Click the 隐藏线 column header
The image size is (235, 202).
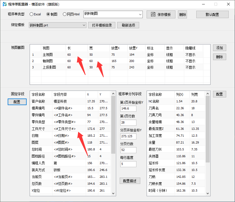click(x=194, y=48)
